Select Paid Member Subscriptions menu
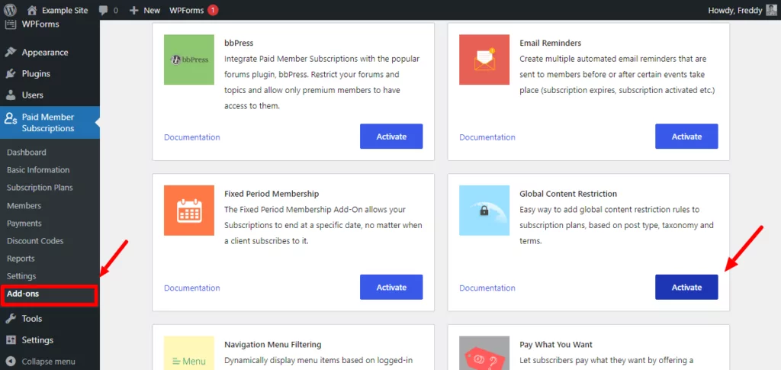Image resolution: width=781 pixels, height=370 pixels. [48, 123]
